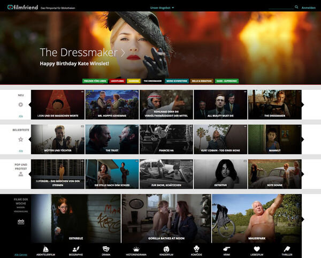Screen dimensions: 321x258
Task: Open Alle link in the Neu row
Action: (x=21, y=116)
